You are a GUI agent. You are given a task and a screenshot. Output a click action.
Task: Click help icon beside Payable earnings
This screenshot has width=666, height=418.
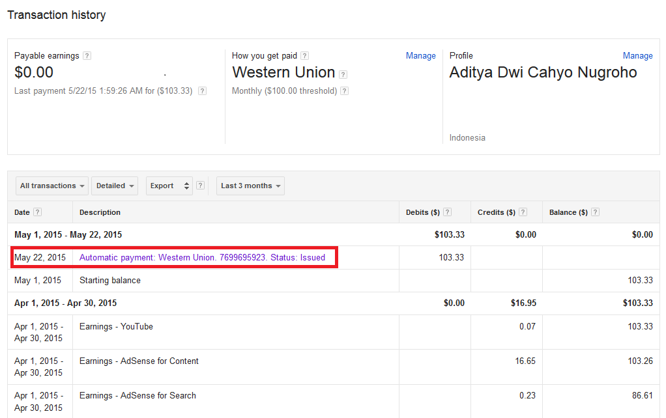87,56
